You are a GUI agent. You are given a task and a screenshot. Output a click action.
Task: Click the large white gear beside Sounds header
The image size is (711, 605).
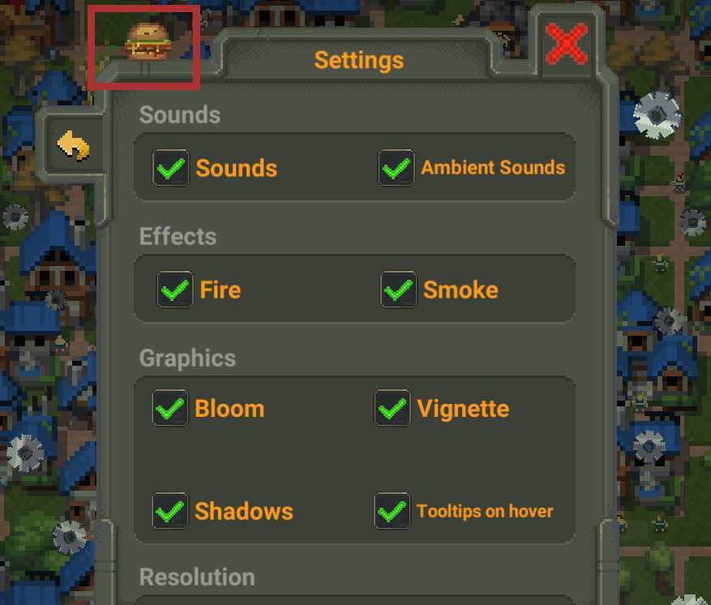pyautogui.click(x=657, y=114)
